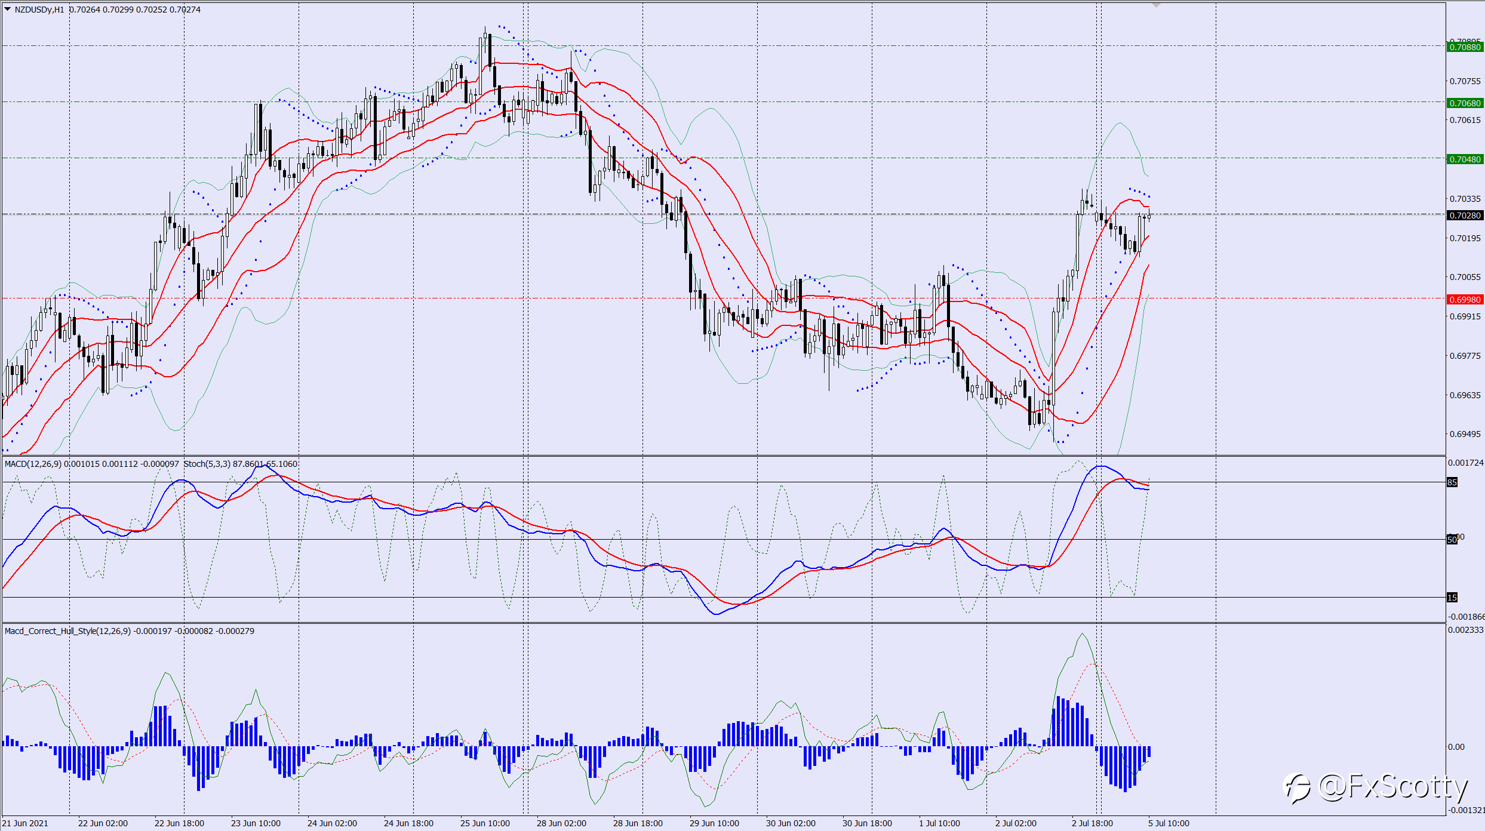1485x831 pixels.
Task: Click the 30 Jun 02:00 time label
Action: [791, 823]
